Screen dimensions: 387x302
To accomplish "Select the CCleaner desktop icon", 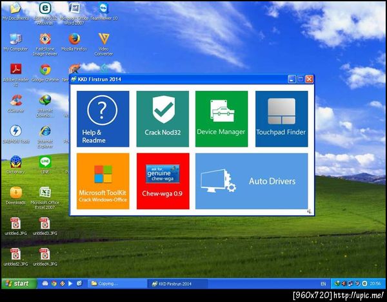I will point(15,104).
